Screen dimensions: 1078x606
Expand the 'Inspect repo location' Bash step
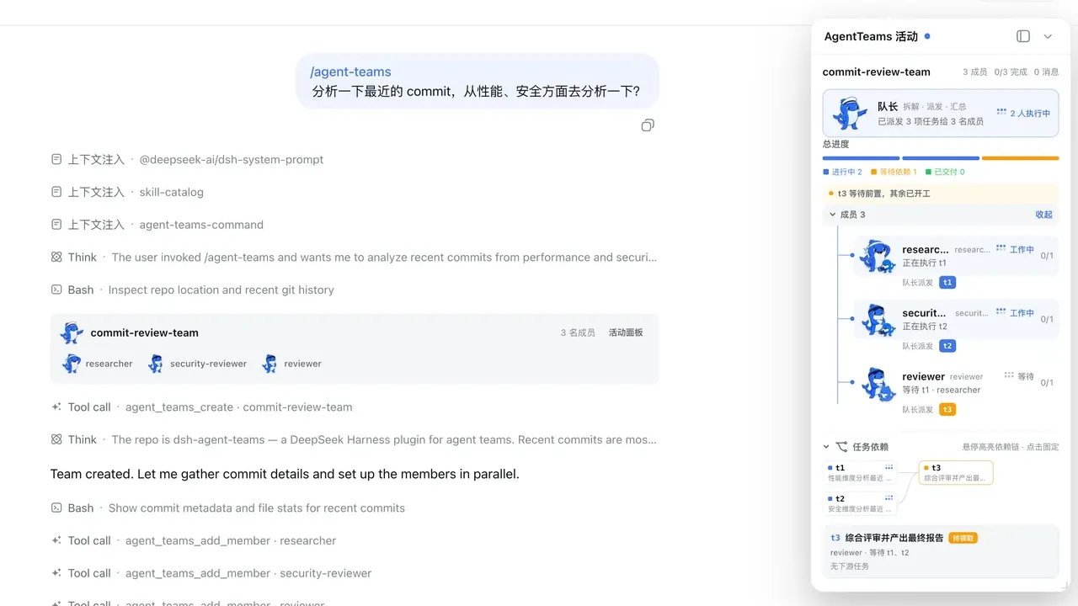point(193,290)
